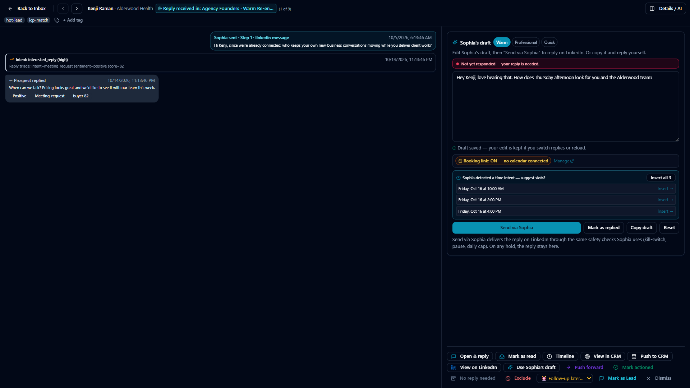The width and height of the screenshot is (690, 388).
Task: Go to the next reply arrow
Action: click(77, 9)
